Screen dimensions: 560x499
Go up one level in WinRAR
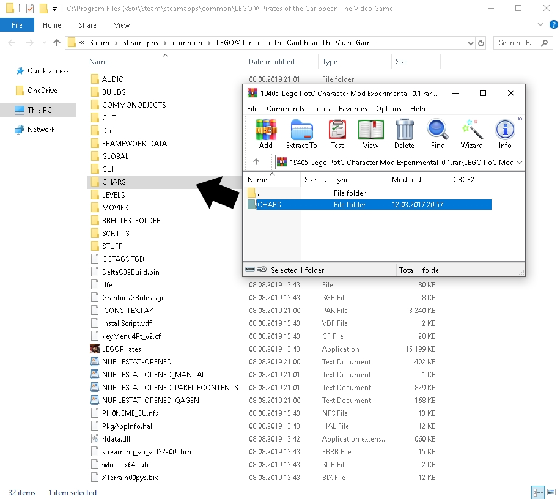point(256,162)
